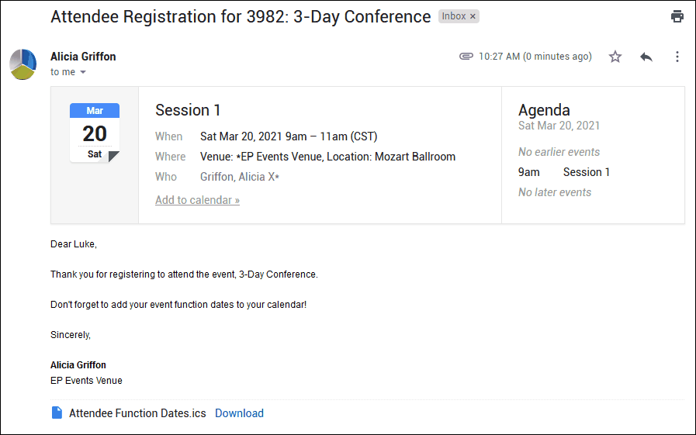This screenshot has height=435, width=696.
Task: Reply to Alicia Griffon's email
Action: click(x=646, y=57)
